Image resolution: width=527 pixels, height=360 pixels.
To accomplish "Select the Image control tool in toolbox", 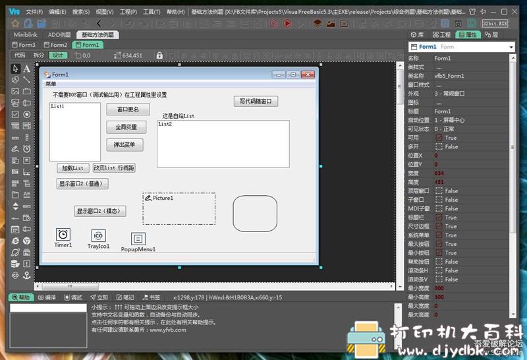I will (15, 92).
